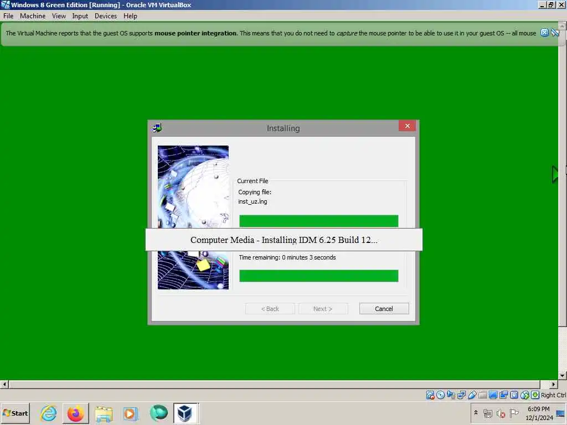This screenshot has height=425, width=567.
Task: Click the disabled Back button
Action: pyautogui.click(x=270, y=309)
